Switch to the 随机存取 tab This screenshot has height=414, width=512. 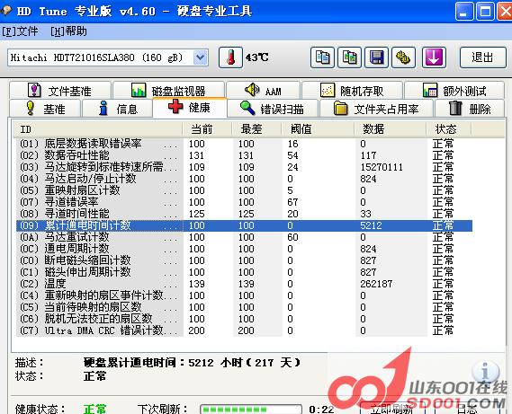[x=352, y=91]
